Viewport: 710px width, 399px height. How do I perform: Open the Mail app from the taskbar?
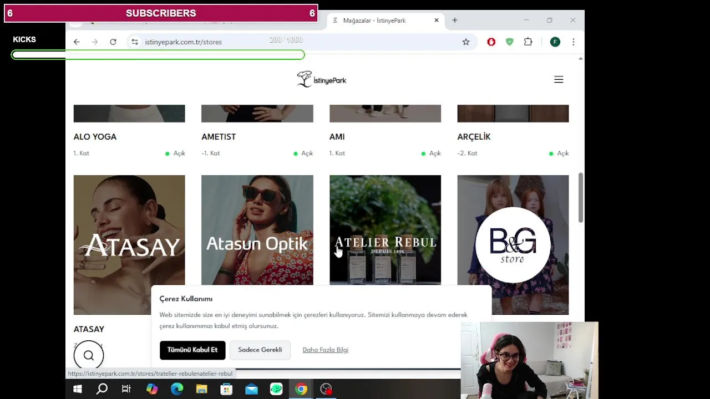click(x=251, y=389)
